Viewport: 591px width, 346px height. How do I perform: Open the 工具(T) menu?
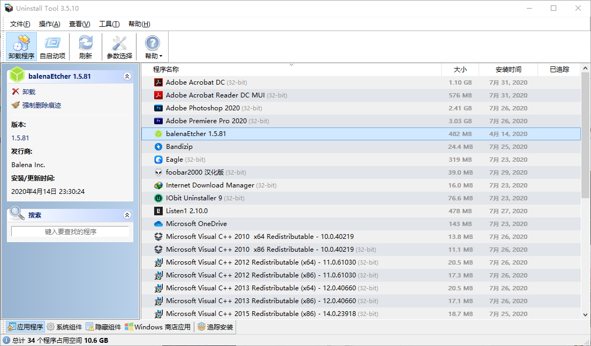[109, 24]
